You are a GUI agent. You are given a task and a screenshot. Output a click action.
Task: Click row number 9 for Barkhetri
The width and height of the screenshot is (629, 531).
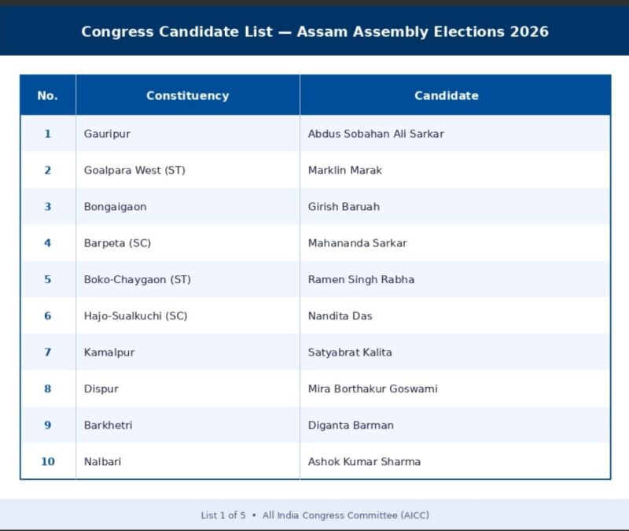click(x=47, y=425)
